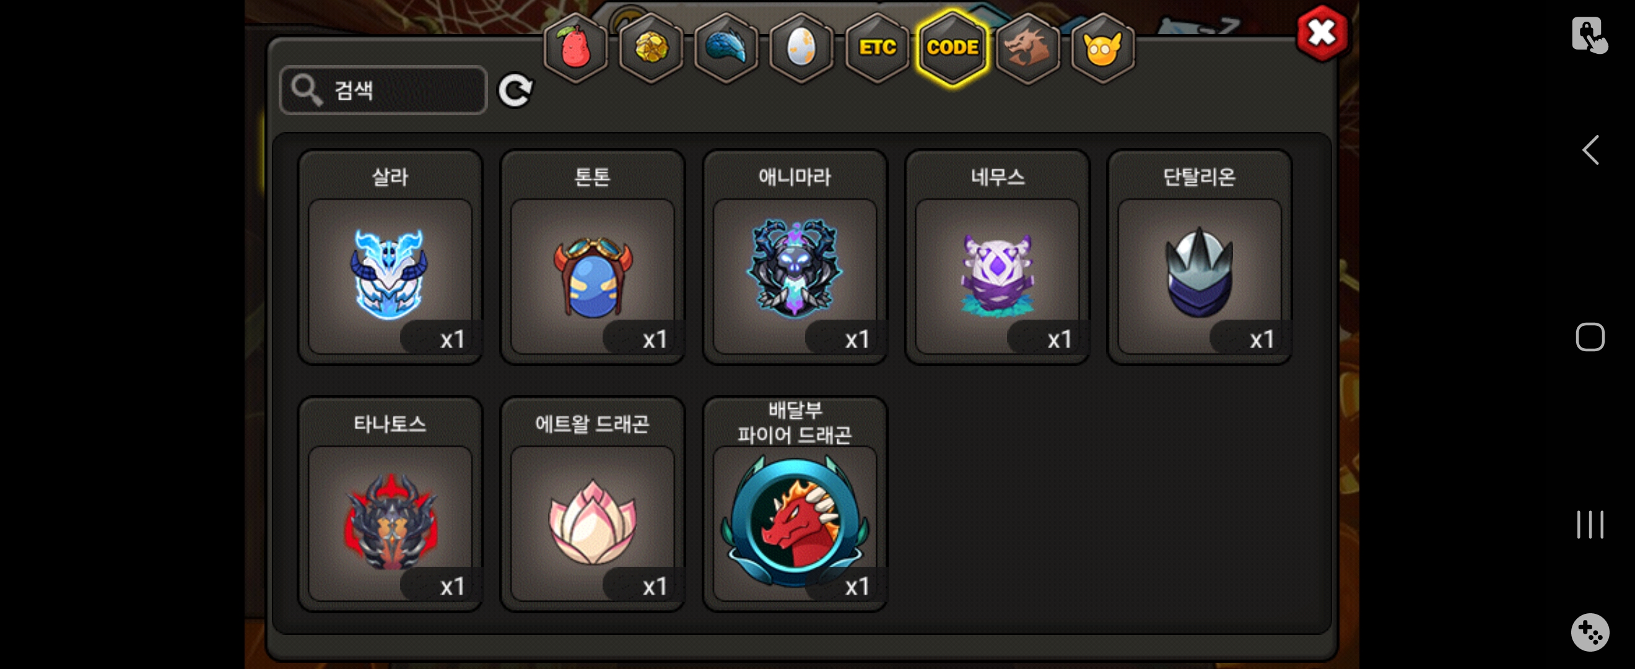Open the blue dragon scale tab
The height and width of the screenshot is (669, 1635).
coord(725,48)
